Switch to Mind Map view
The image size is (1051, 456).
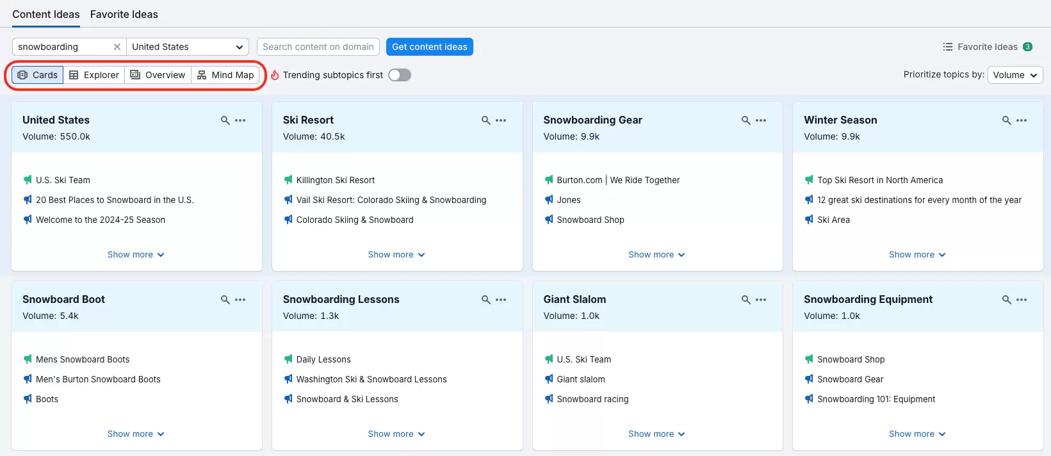[x=225, y=75]
